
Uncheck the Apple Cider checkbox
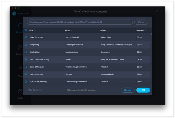[26, 52]
